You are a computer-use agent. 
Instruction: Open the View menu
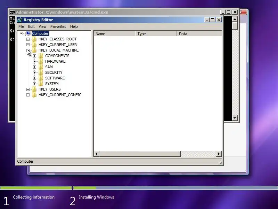point(42,26)
